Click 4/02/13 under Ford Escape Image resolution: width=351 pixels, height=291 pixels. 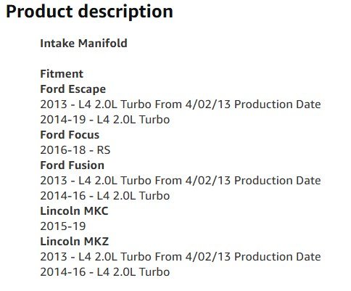click(208, 104)
